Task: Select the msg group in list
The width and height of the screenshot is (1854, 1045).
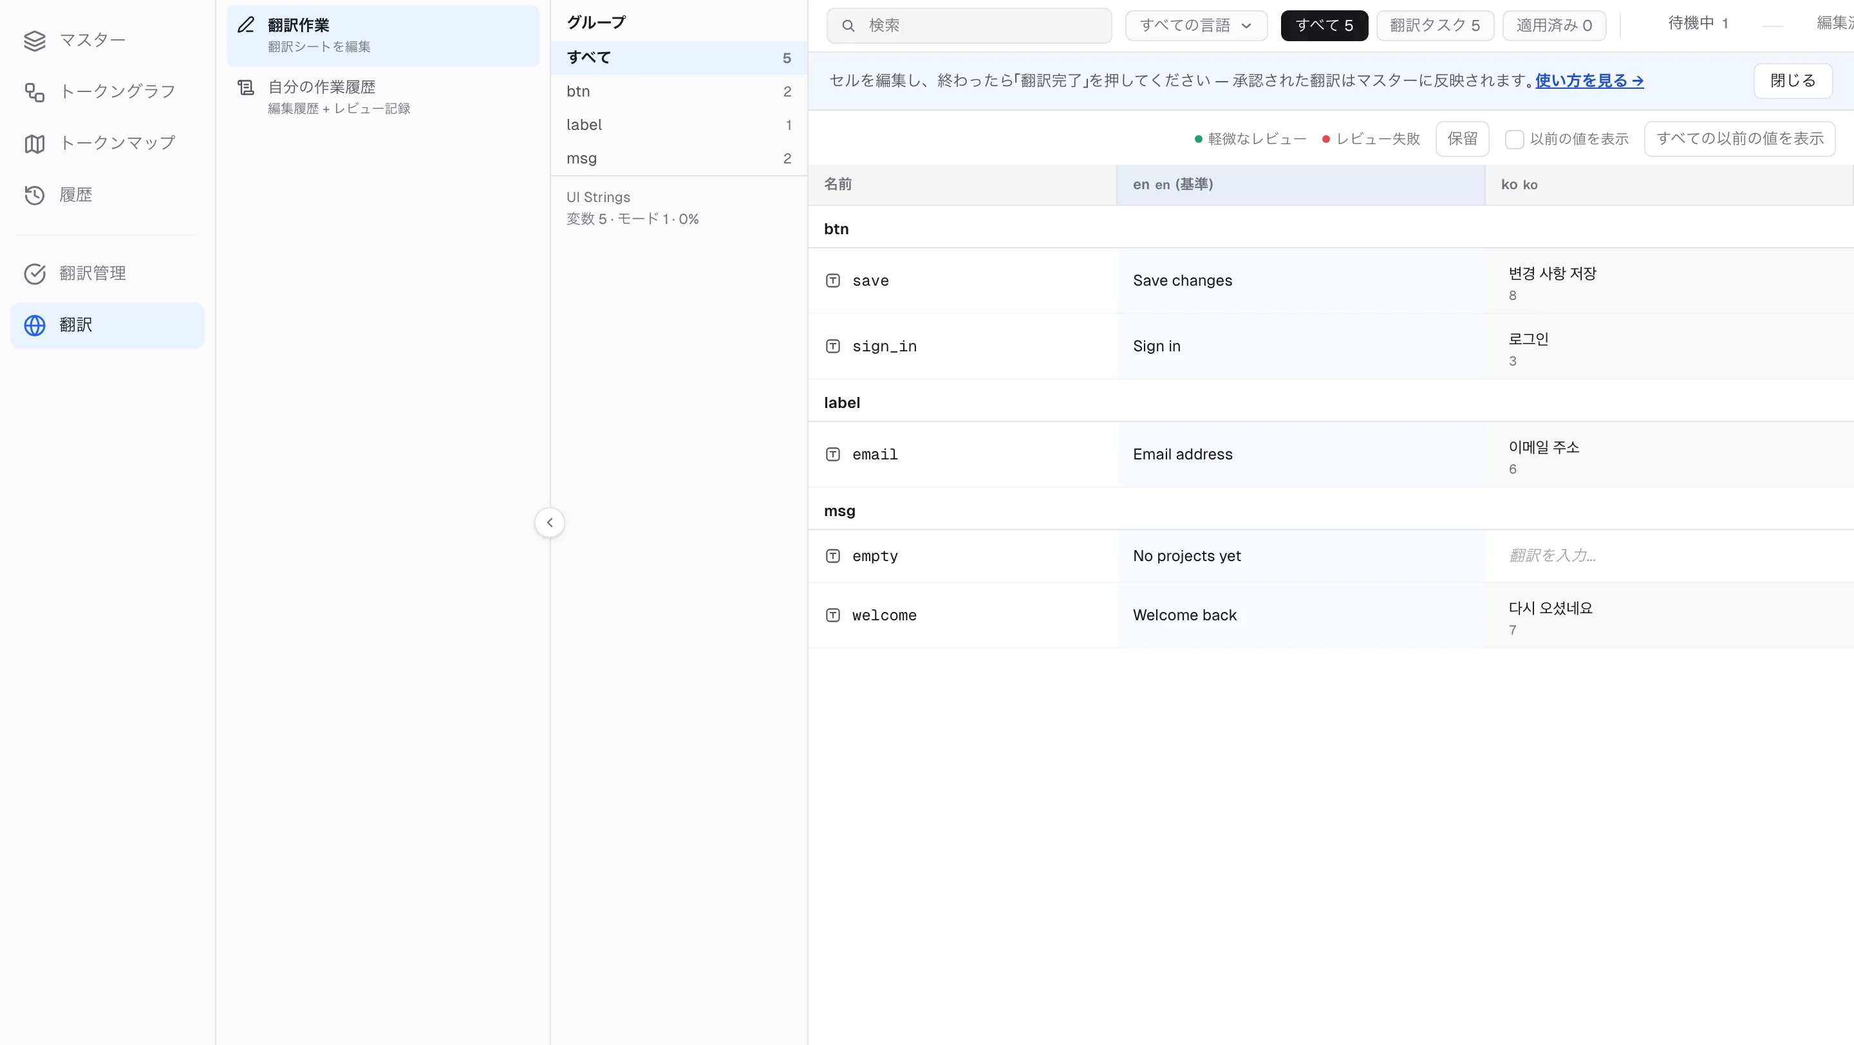Action: coord(678,158)
